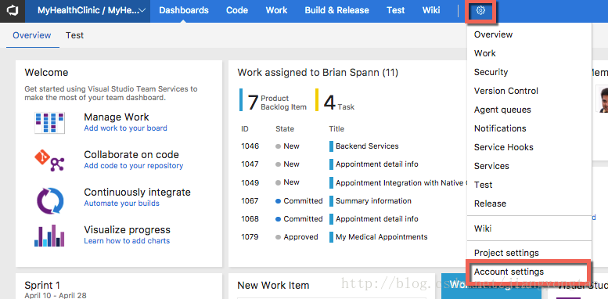Switch to the Overview dashboard tab
Image resolution: width=608 pixels, height=299 pixels.
click(32, 35)
